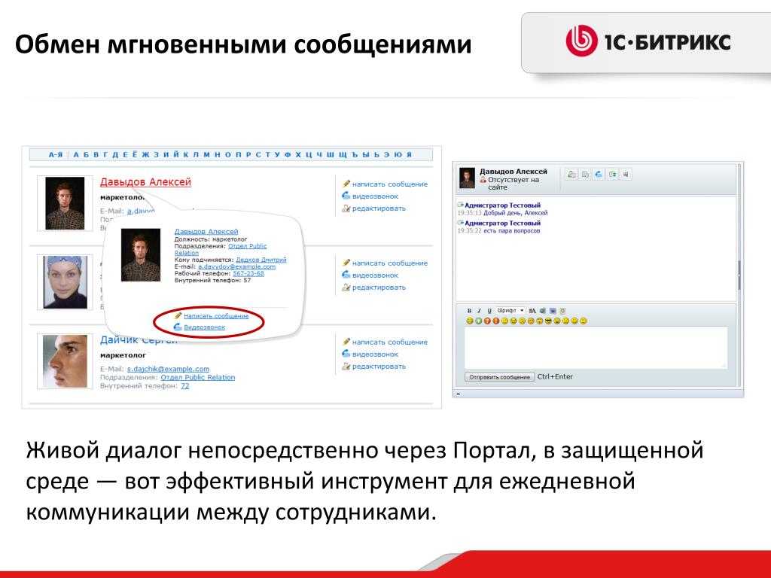Click the first icon in chat header toolbar

[571, 174]
